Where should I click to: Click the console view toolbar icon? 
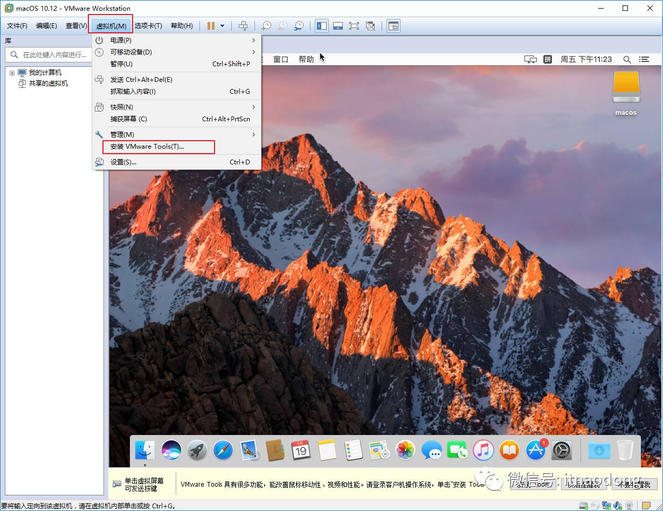coord(393,26)
